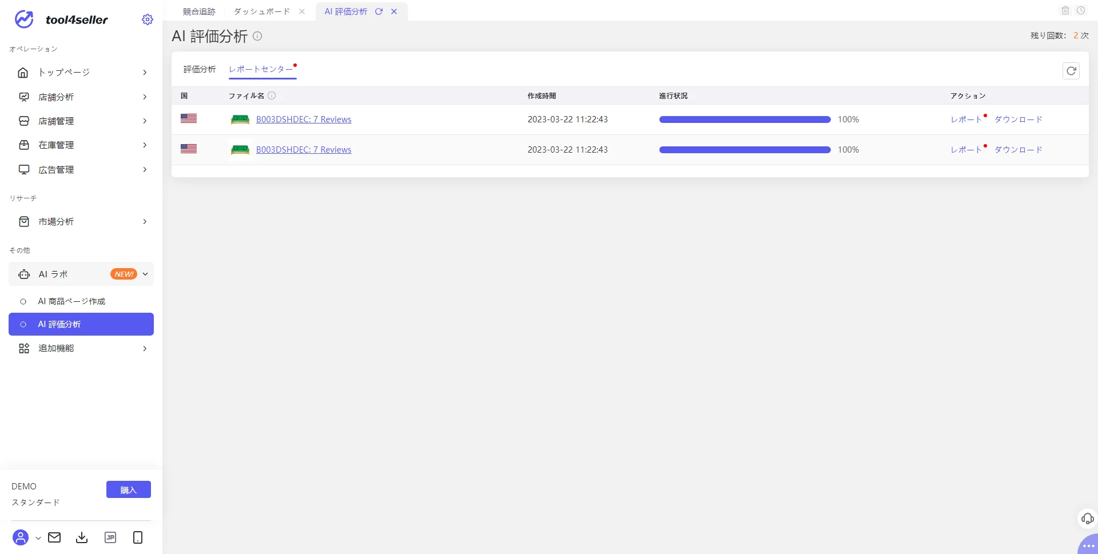Click the JP language icon in bottom bar
Viewport: 1098px width, 554px height.
[110, 537]
